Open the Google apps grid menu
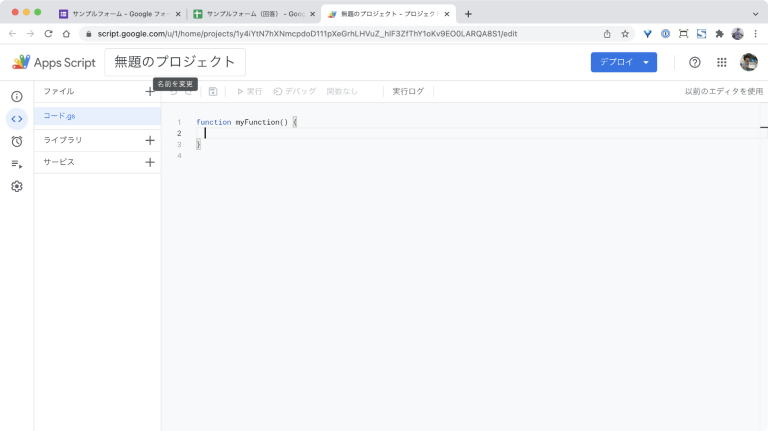The image size is (768, 431). click(x=721, y=62)
